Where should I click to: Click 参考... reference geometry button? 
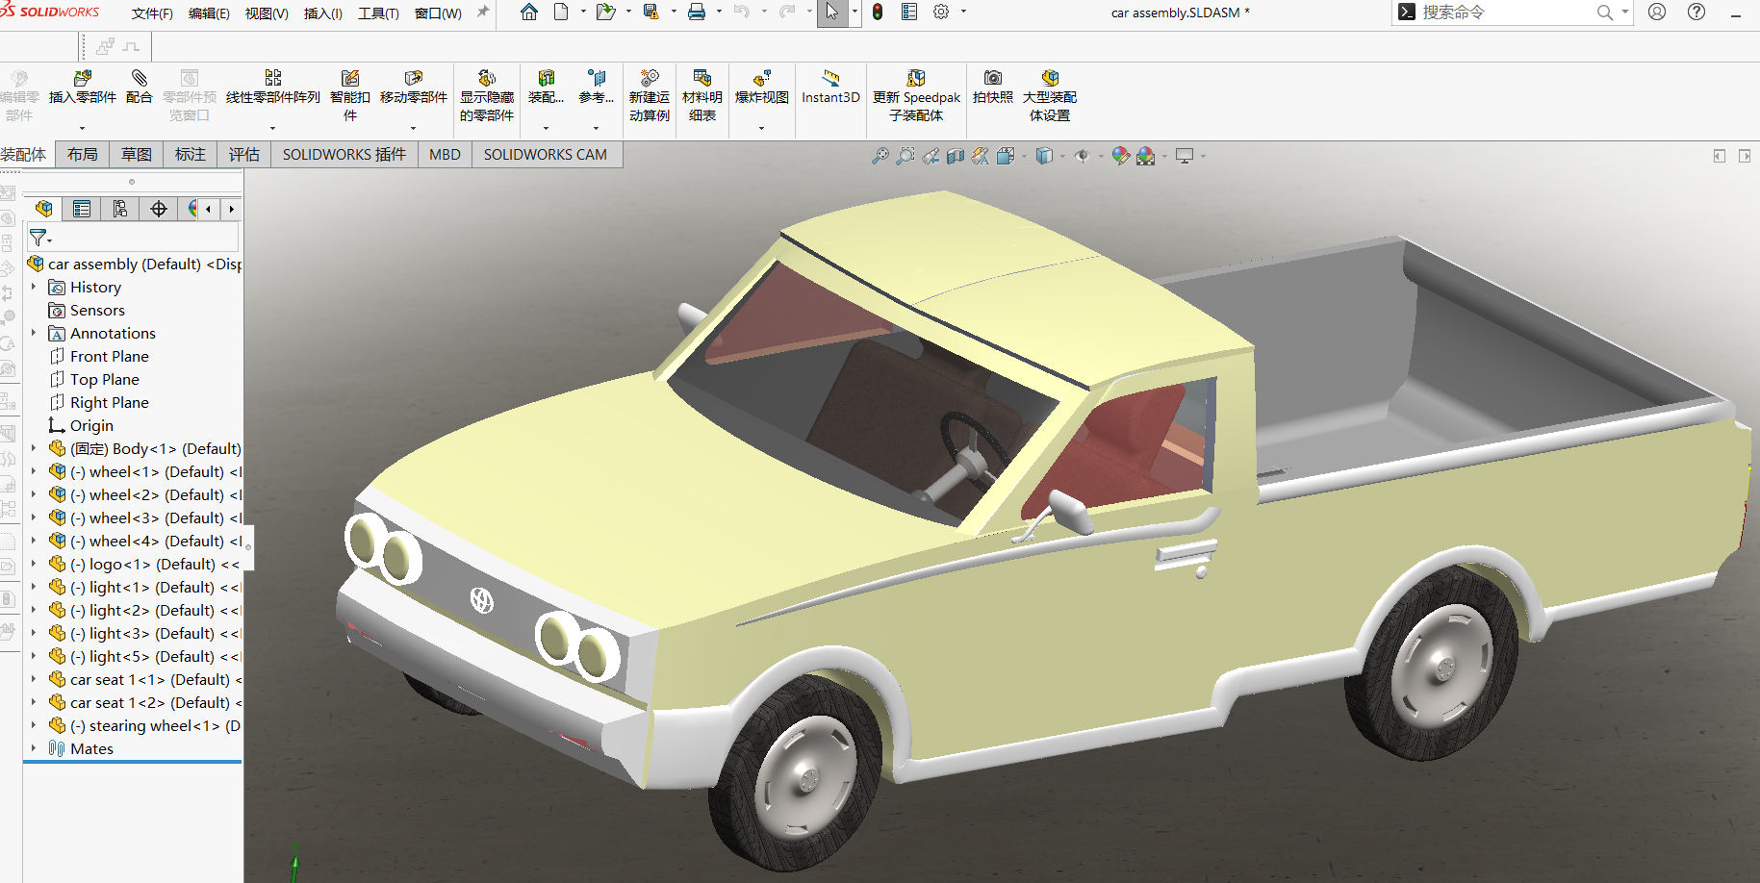click(597, 88)
